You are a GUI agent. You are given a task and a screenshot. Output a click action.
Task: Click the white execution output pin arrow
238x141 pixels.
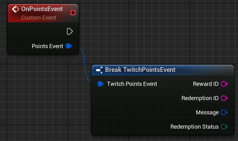(70, 31)
